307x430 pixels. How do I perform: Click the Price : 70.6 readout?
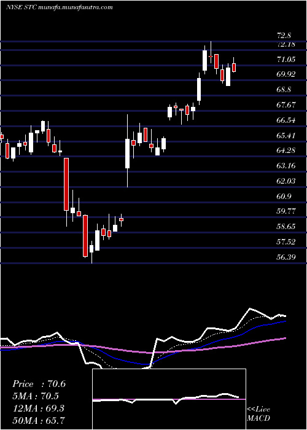(x=39, y=384)
